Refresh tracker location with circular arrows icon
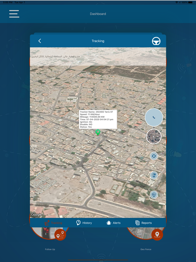 click(x=154, y=156)
